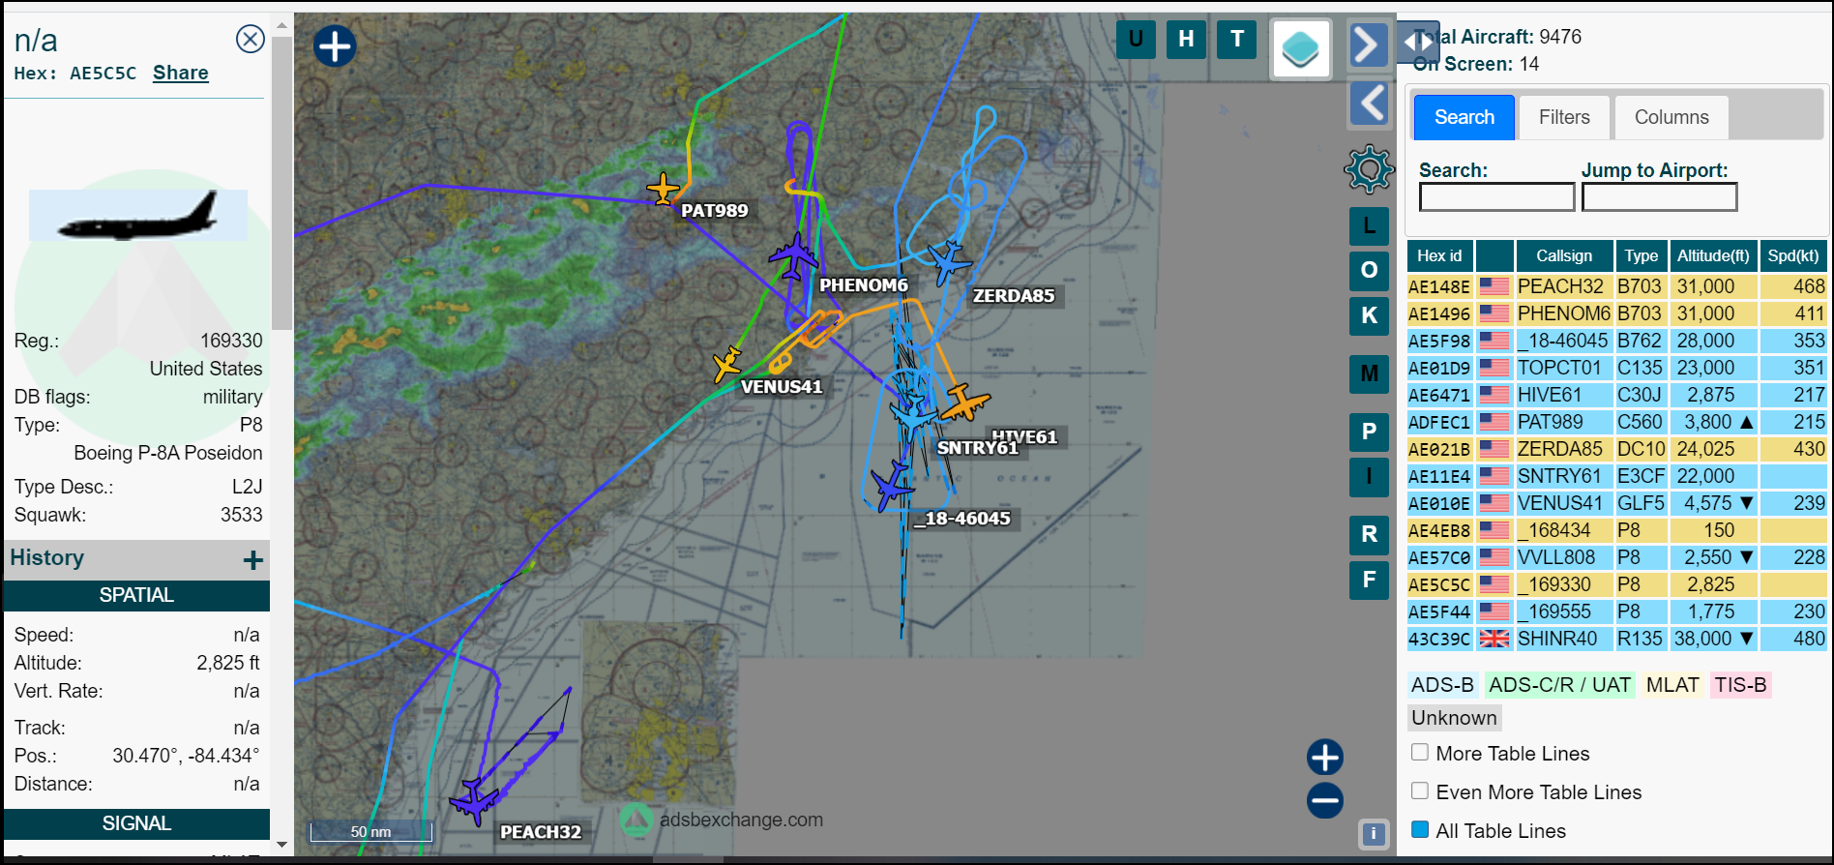Click the TIS-B legend color swatch

coord(1740,685)
